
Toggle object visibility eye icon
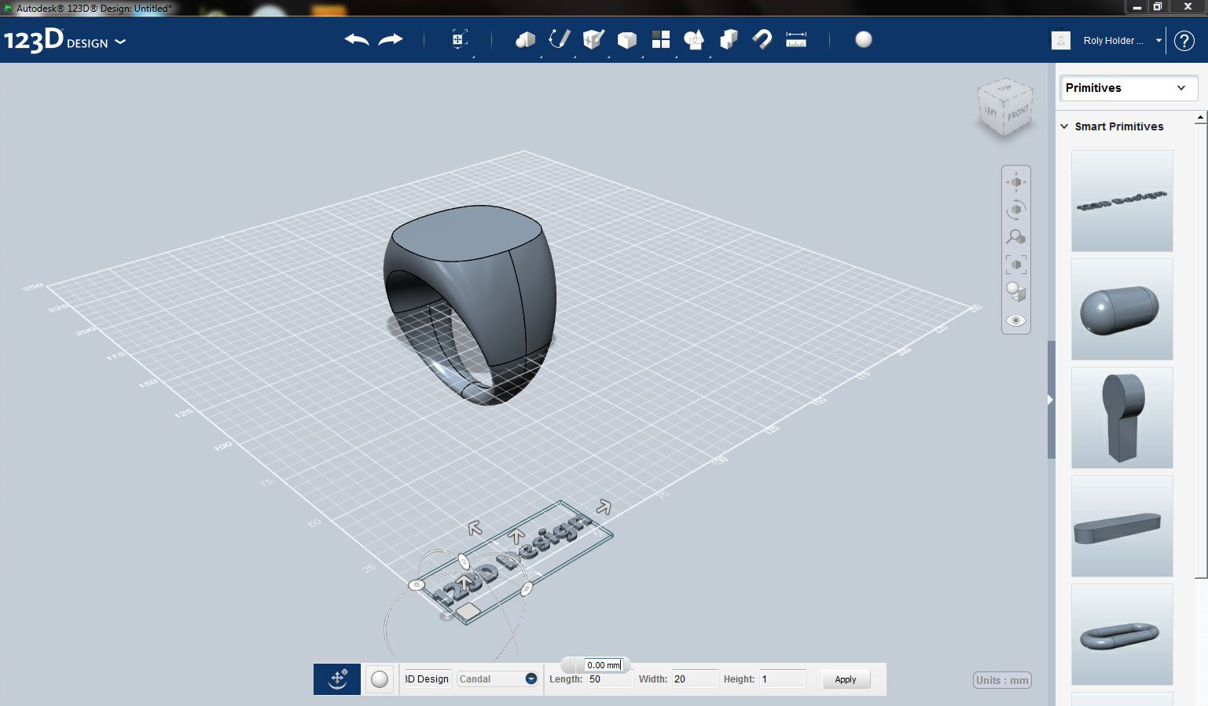coord(1015,320)
